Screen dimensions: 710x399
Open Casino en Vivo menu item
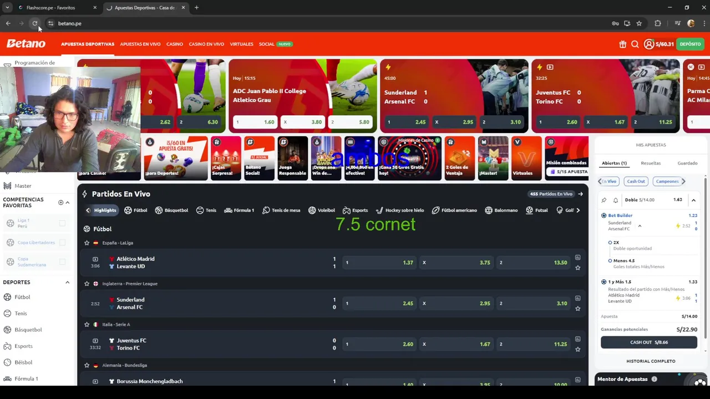pyautogui.click(x=206, y=44)
